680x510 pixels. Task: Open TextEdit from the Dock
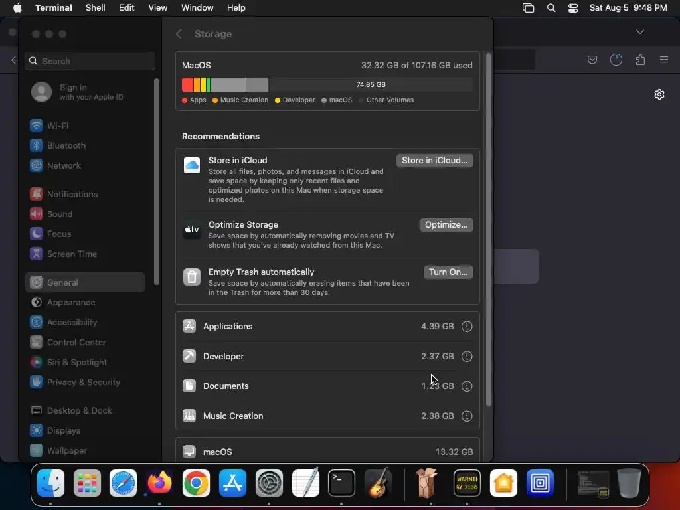pos(305,483)
